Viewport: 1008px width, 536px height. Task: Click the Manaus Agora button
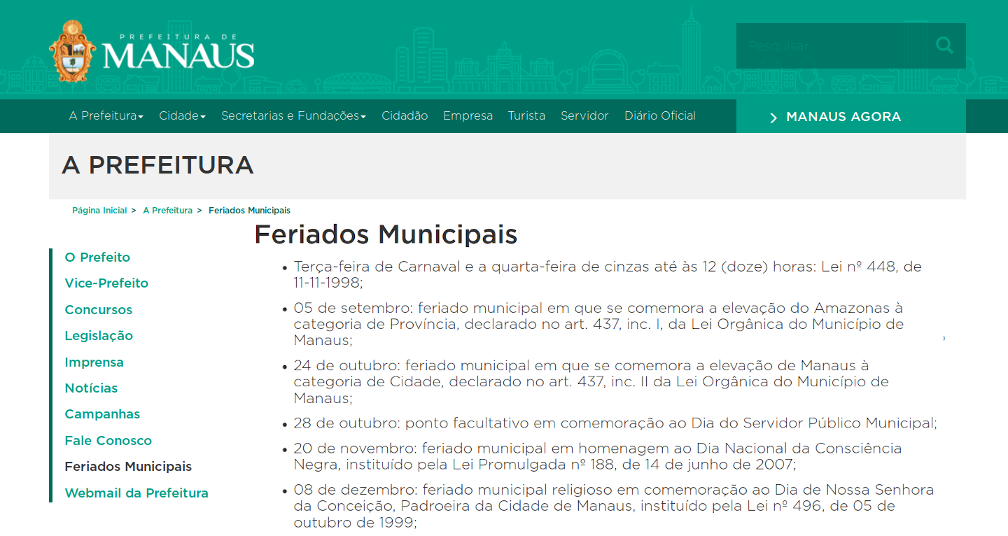[851, 117]
